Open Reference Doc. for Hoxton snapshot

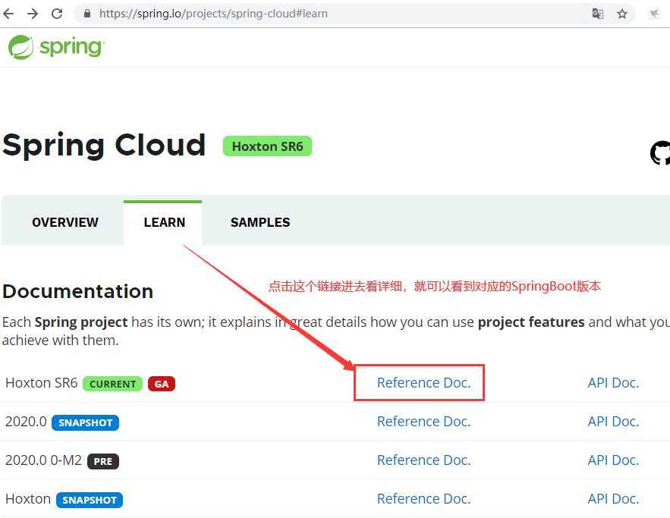[x=423, y=499]
